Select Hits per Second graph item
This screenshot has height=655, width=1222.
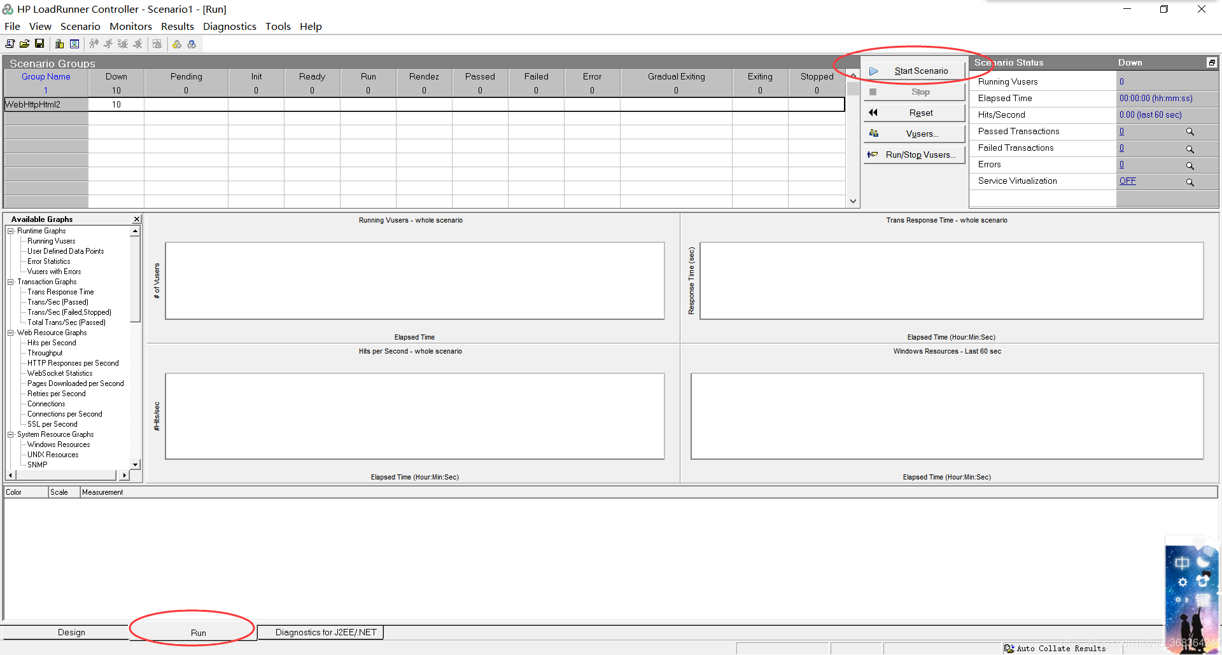tap(52, 343)
